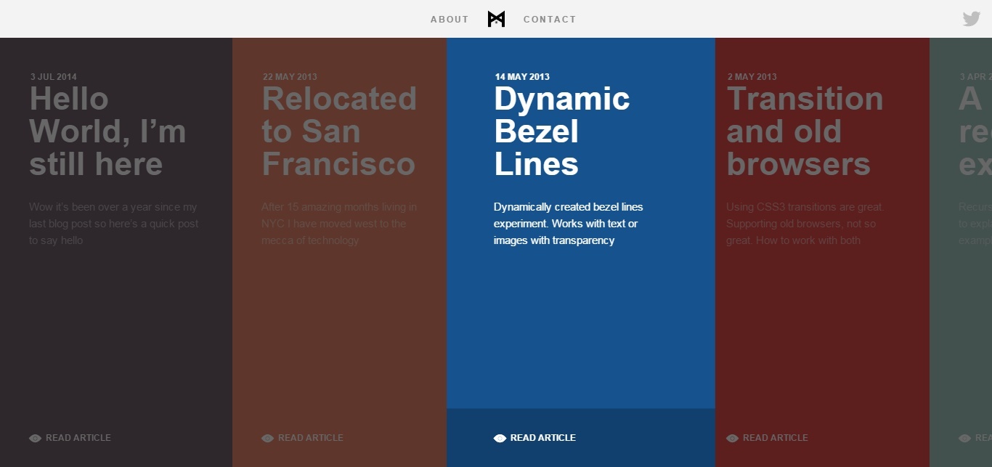992x467 pixels.
Task: Read article for Hello World post
Action: pos(78,438)
